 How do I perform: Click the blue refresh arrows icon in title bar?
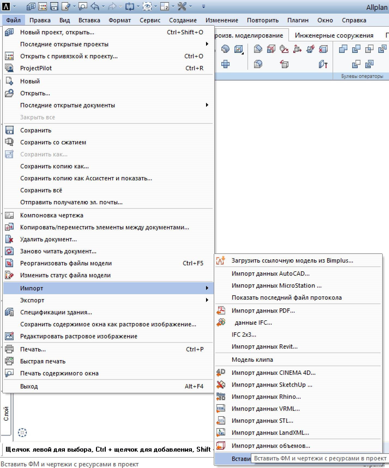coord(129,6)
